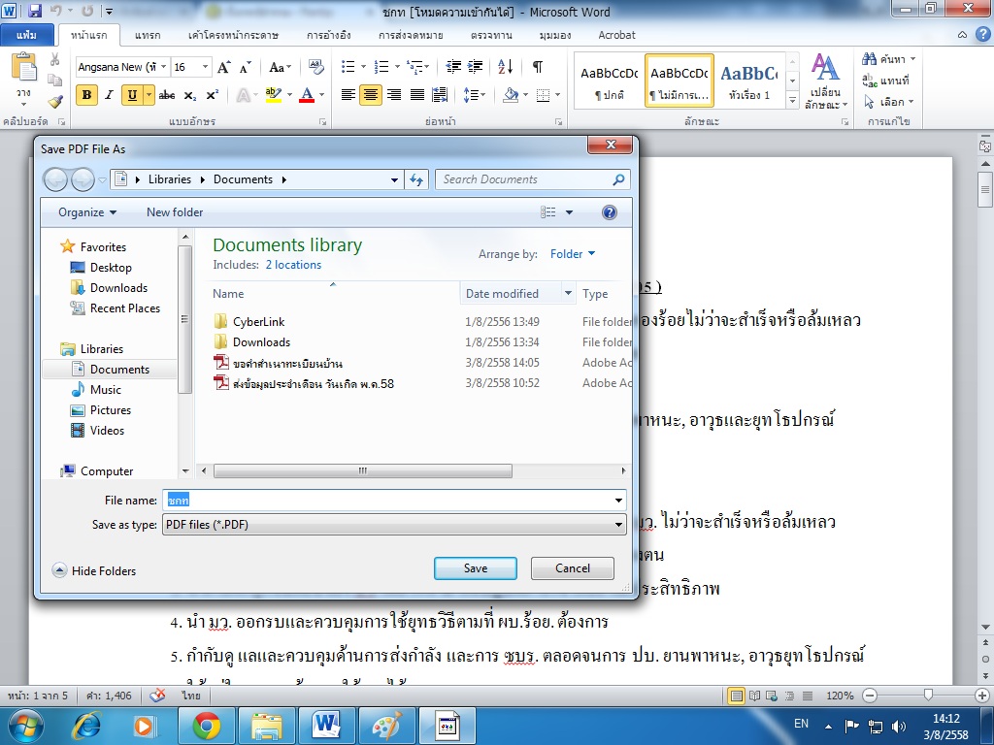The image size is (994, 745).
Task: Click the Grow Font icon
Action: (x=224, y=67)
